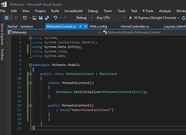This screenshot has height=135, width=186.
Task: Click the SetInitializer method name
Action: [x=88, y=92]
